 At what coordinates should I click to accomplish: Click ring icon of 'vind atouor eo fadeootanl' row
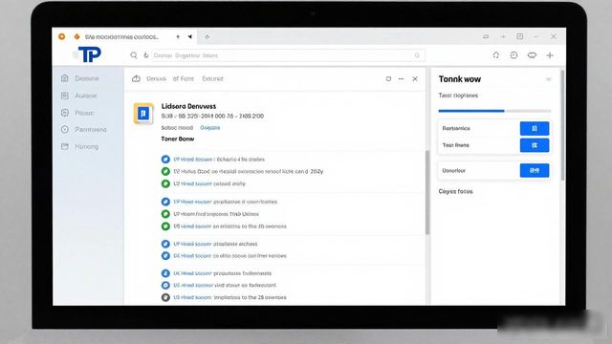pos(165,285)
